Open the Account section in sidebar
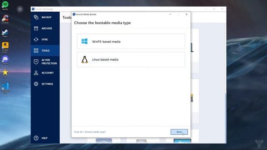 point(45,73)
